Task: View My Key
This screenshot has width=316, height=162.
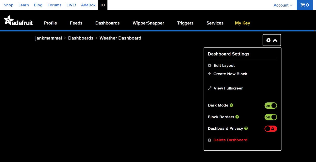Action: 243,23
